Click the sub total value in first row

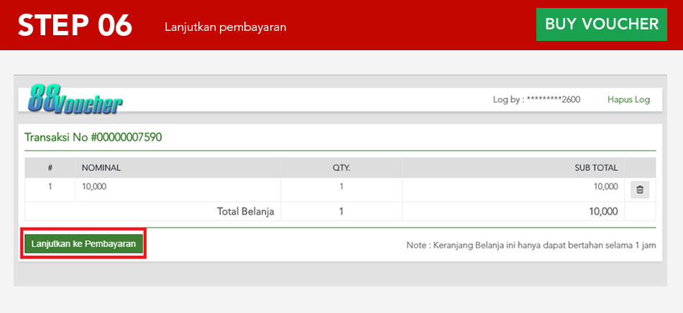(605, 187)
